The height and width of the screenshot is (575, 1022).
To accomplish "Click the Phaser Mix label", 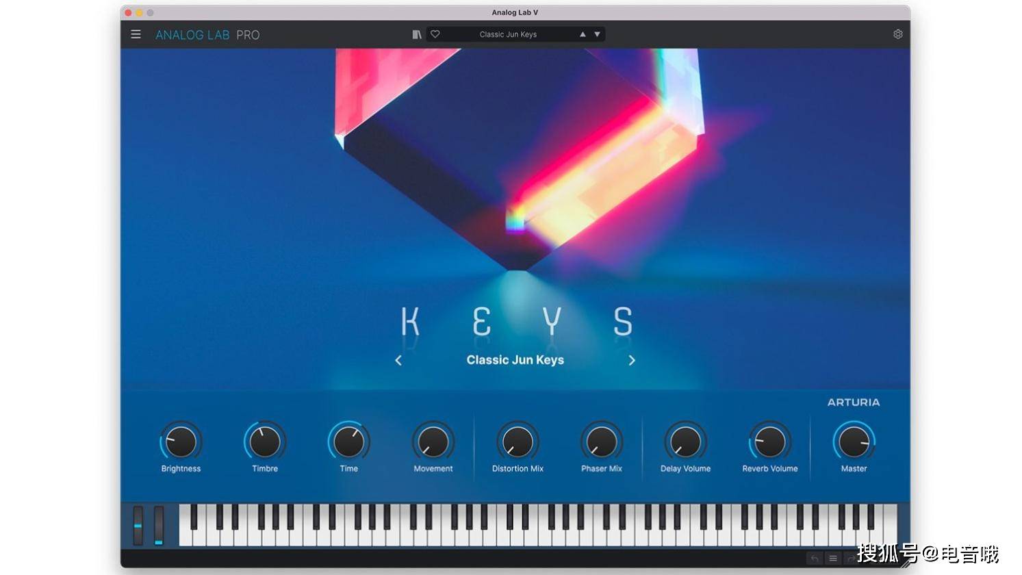I will pos(602,469).
